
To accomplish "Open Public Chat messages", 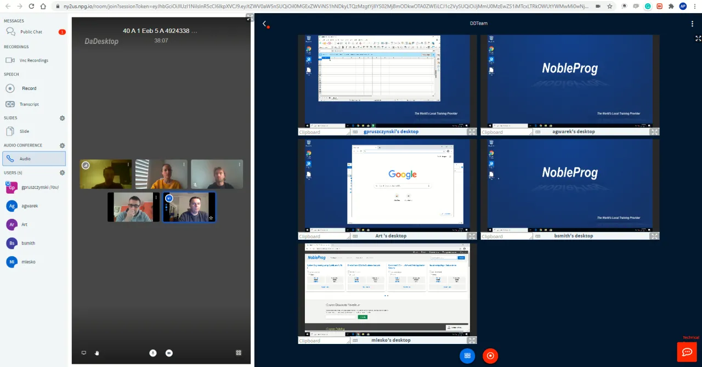I will coord(31,32).
